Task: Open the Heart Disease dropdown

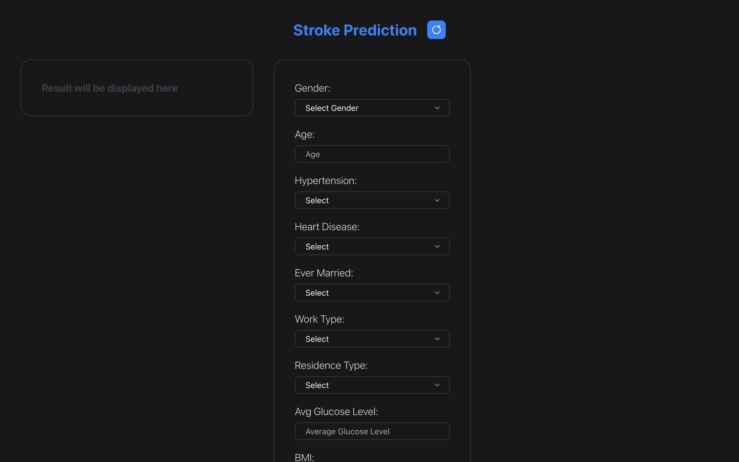Action: click(372, 247)
